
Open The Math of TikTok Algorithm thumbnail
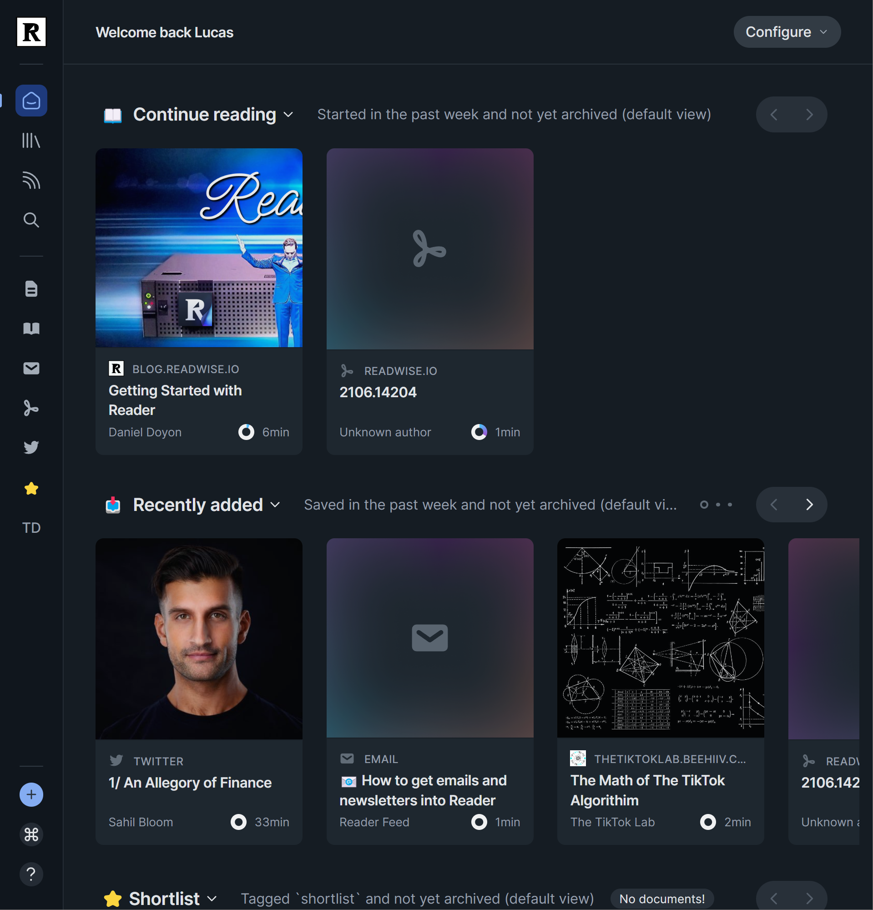(x=660, y=638)
